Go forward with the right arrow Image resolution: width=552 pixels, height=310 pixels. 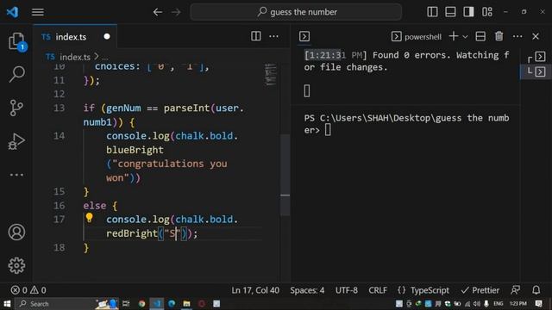coord(176,12)
